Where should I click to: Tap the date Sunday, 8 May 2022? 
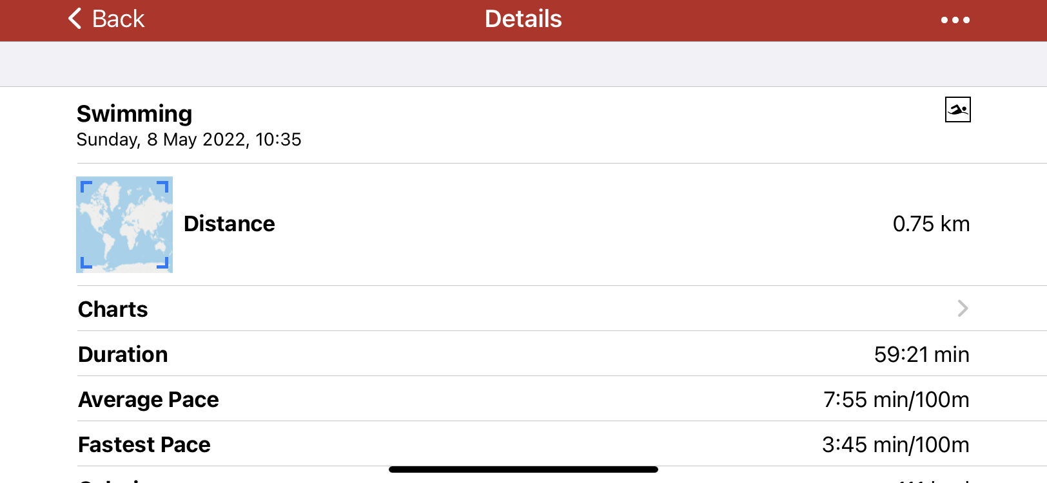[x=189, y=140]
